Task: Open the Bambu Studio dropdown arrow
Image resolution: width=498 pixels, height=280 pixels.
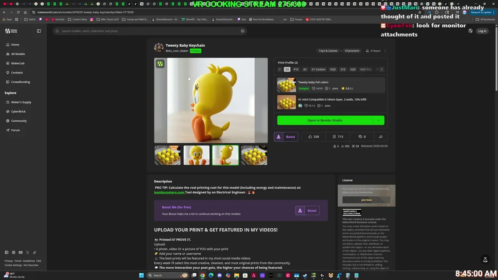Action: tap(378, 120)
